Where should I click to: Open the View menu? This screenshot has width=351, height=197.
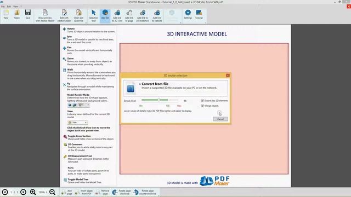pos(15,7)
